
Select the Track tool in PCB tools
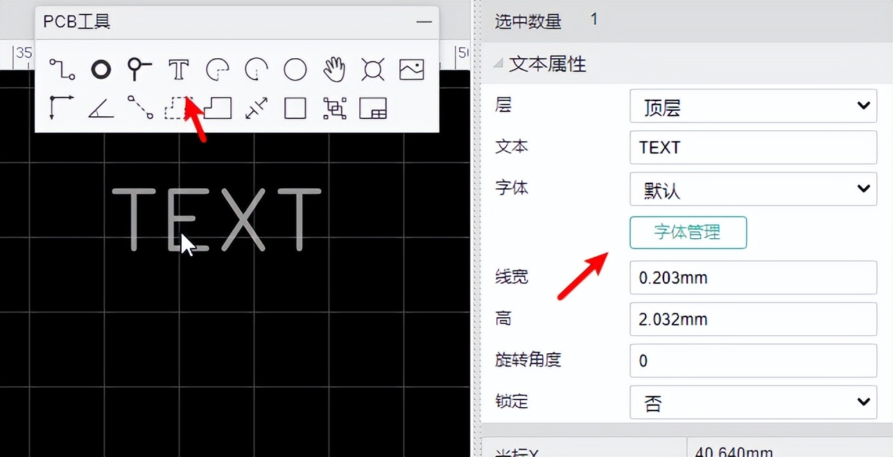pyautogui.click(x=61, y=69)
